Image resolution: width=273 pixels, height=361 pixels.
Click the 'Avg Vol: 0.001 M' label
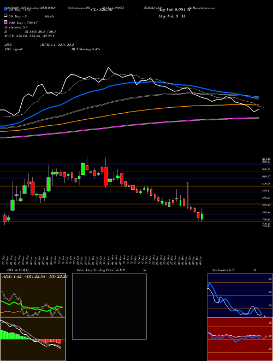tap(175, 10)
